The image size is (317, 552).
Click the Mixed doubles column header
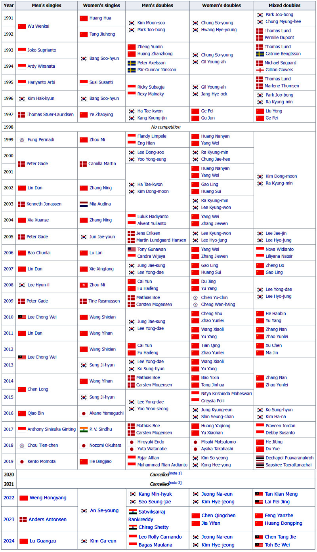click(285, 6)
